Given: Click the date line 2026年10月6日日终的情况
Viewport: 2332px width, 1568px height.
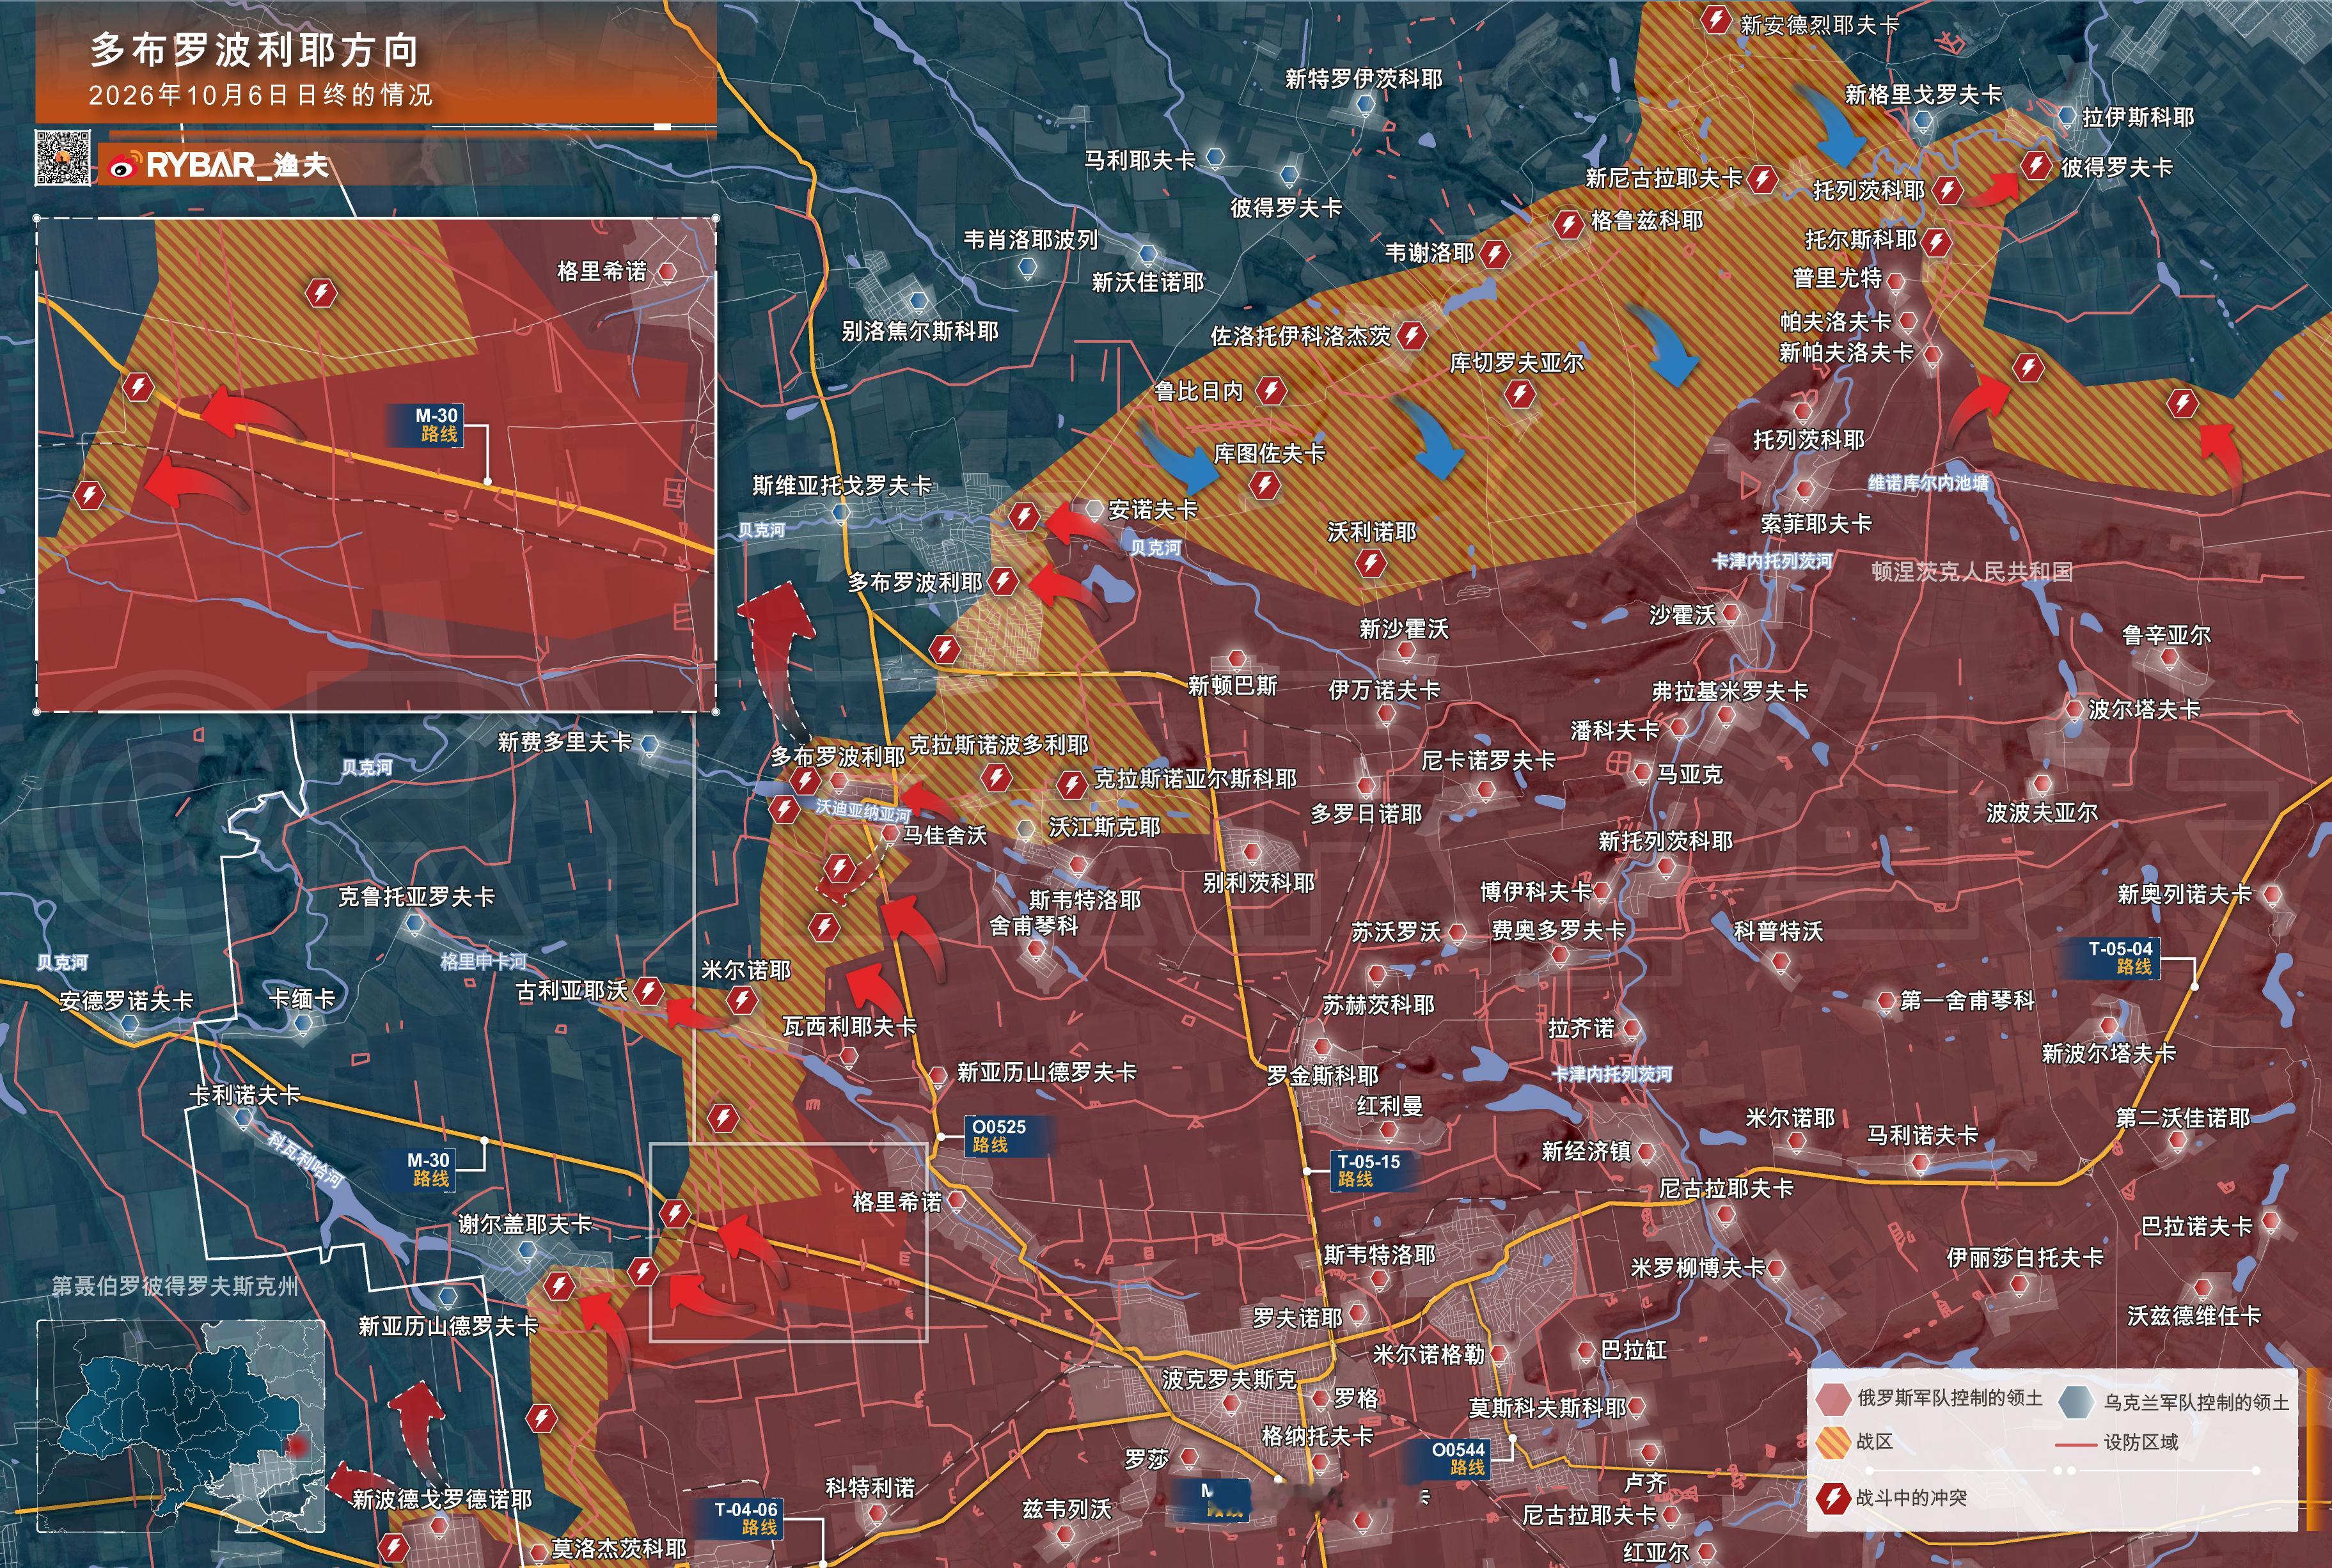Looking at the screenshot, I should 261,95.
